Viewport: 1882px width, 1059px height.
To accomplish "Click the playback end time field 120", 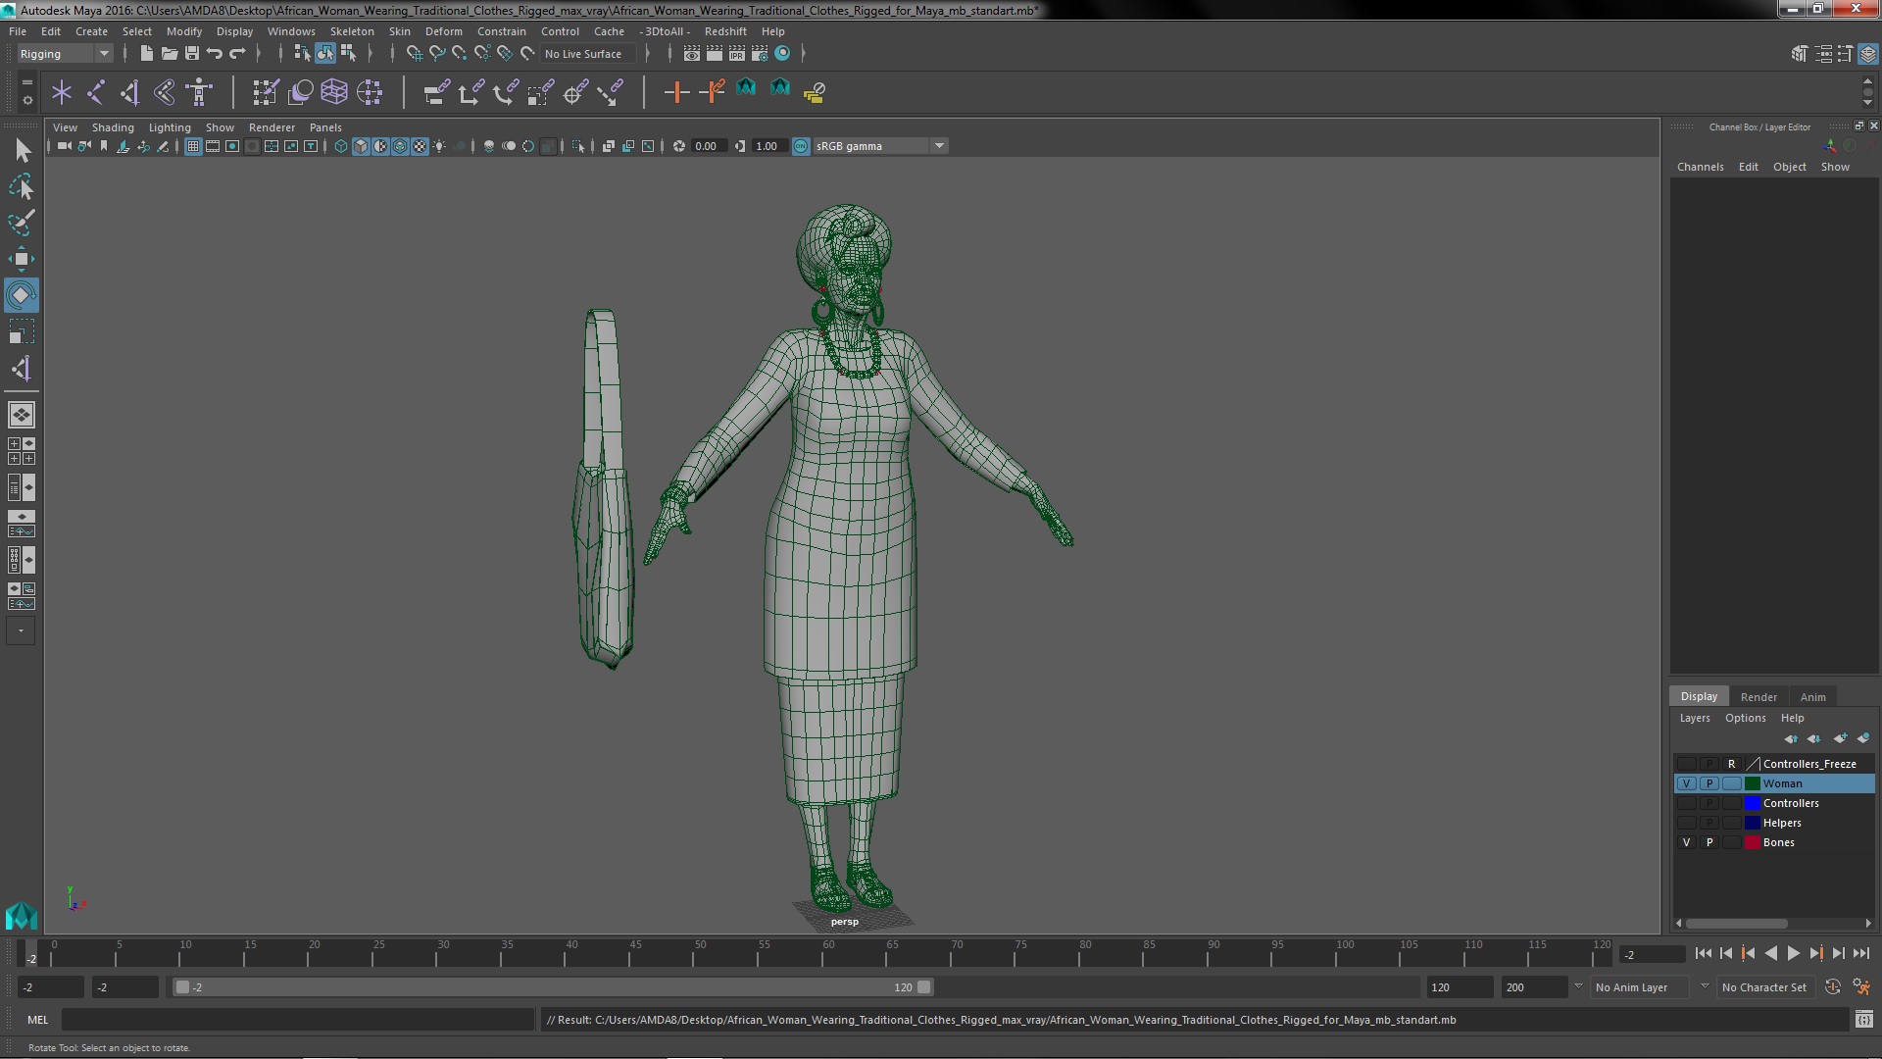I will 1459,987.
